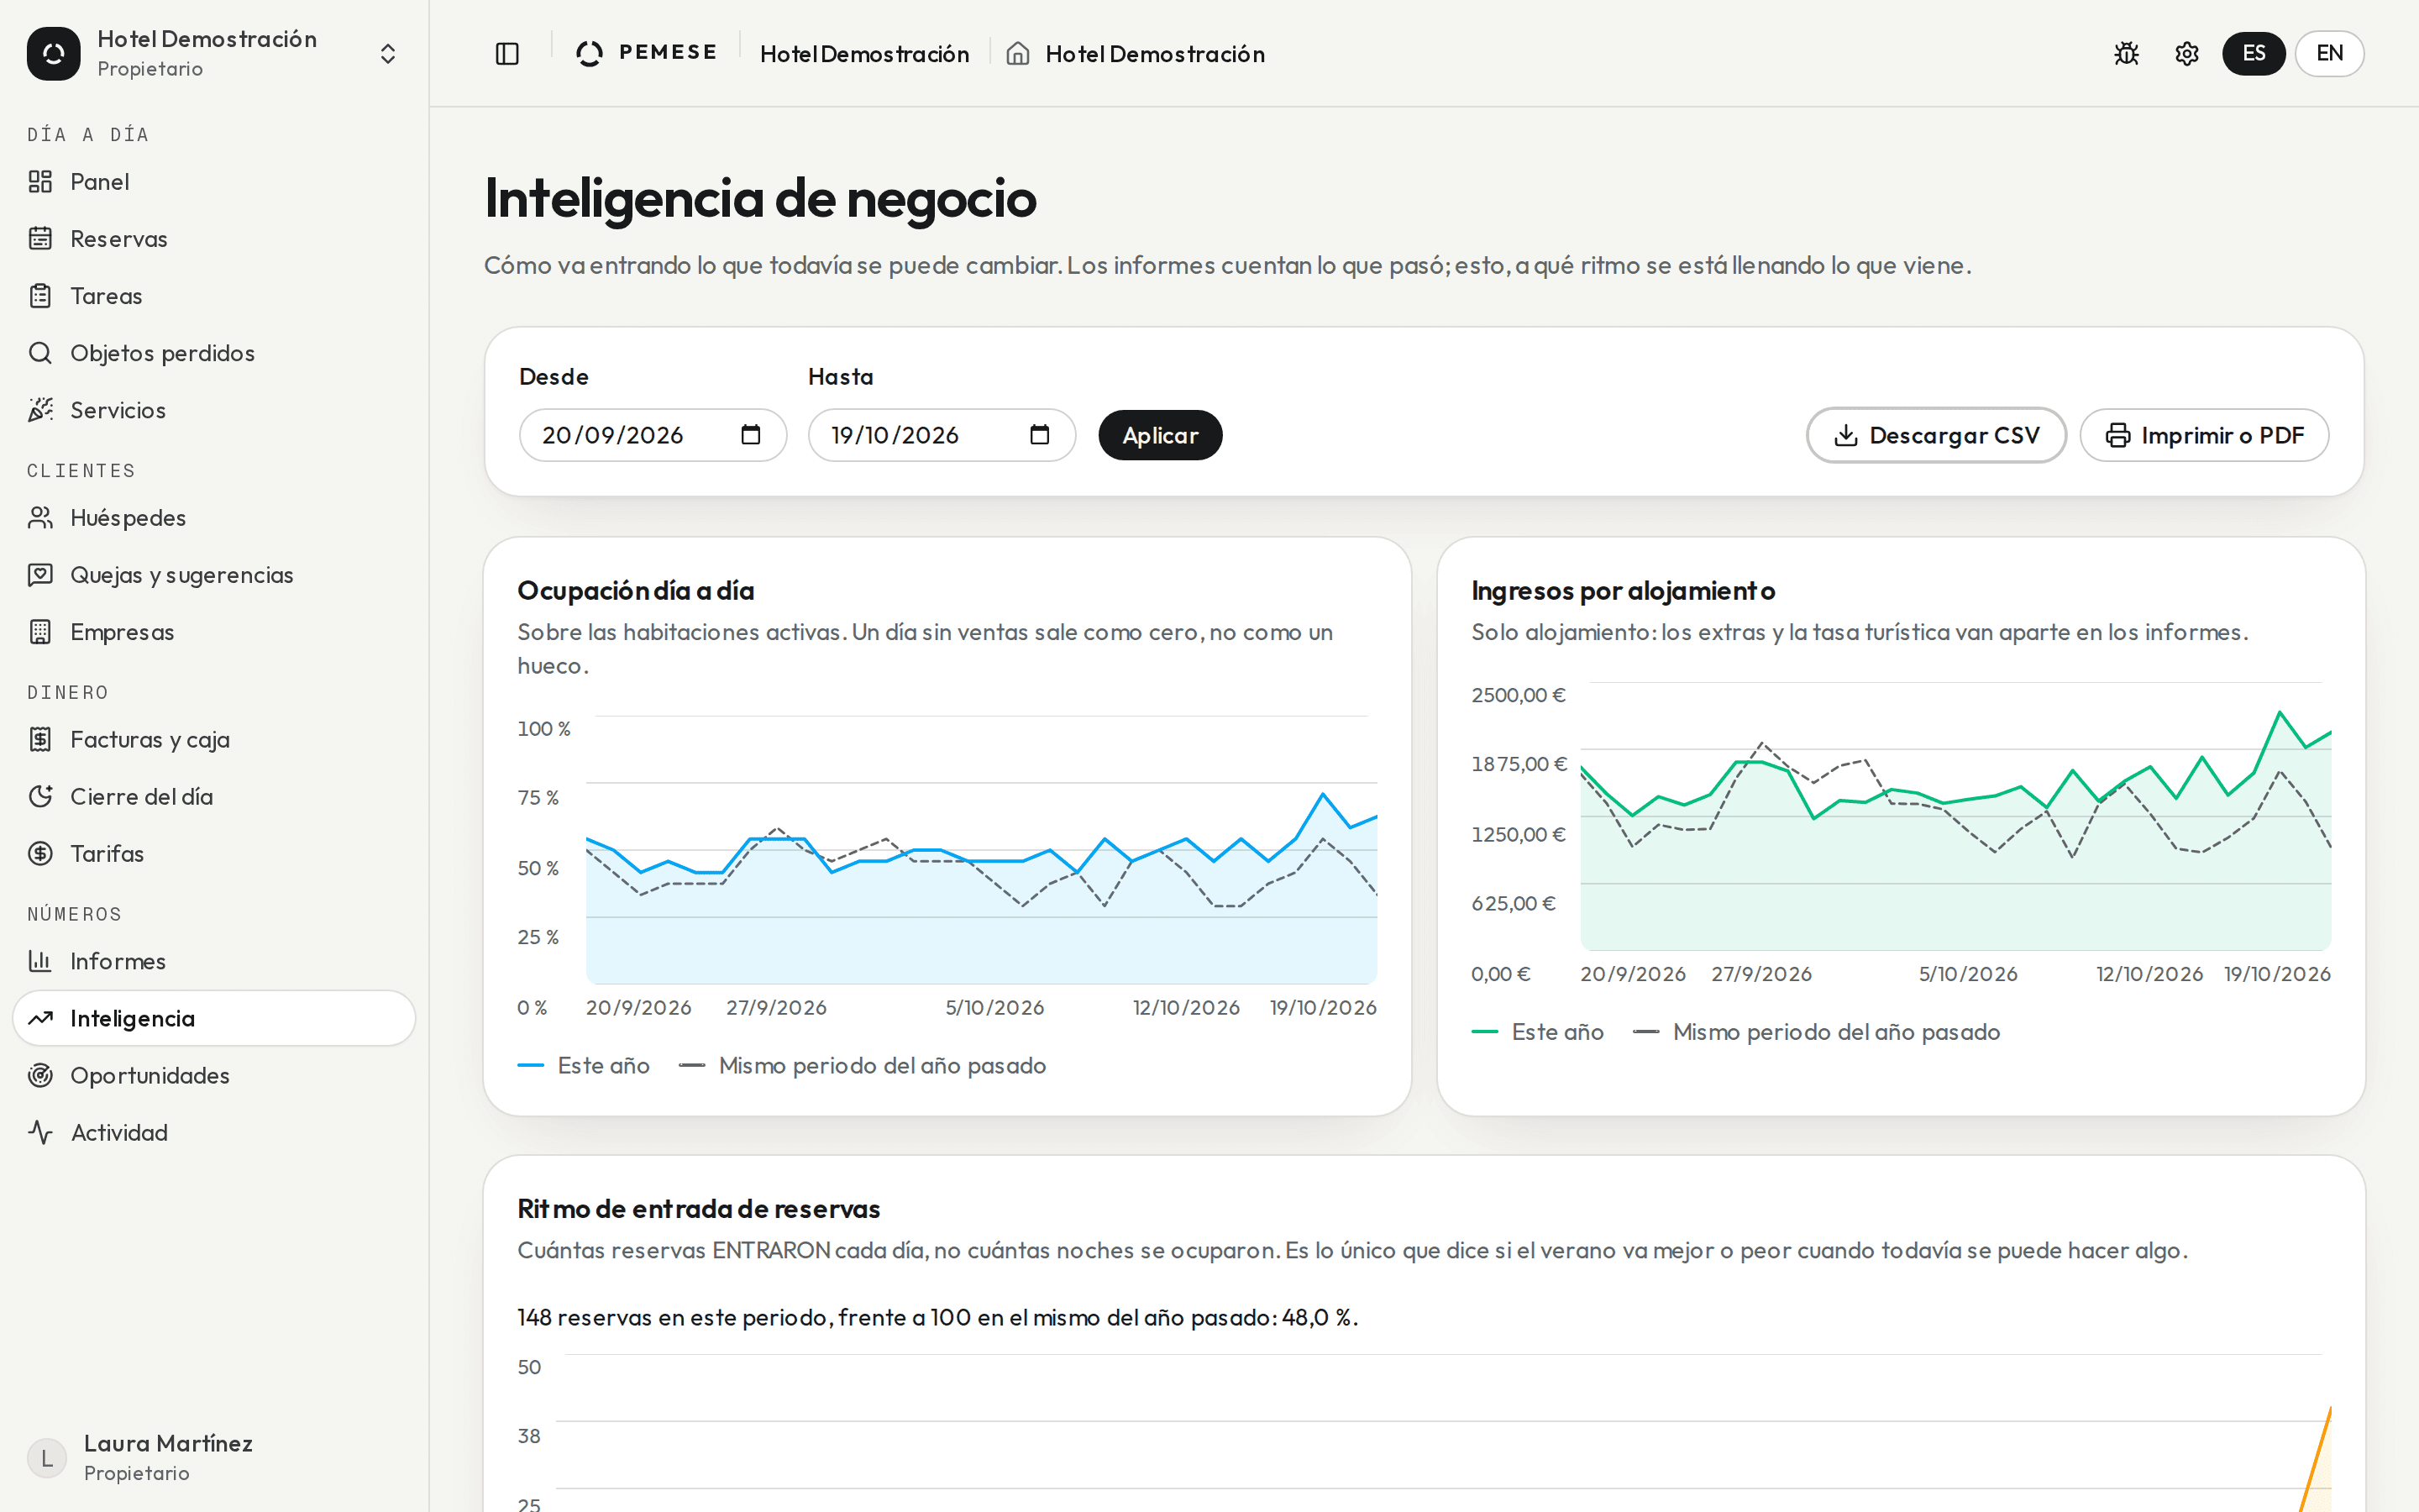Image resolution: width=2419 pixels, height=1512 pixels.
Task: Click green Este año legend in Ingresos chart
Action: (1537, 1032)
